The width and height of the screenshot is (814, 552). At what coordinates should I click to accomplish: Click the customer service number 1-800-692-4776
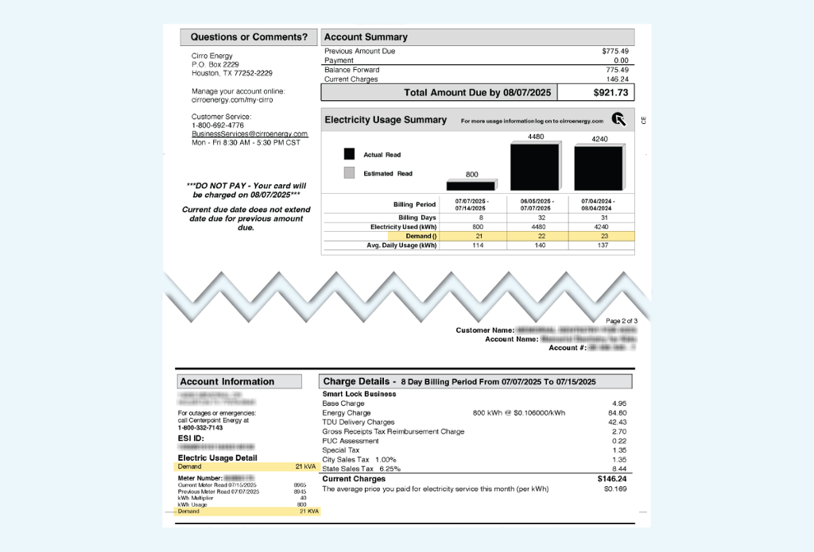click(x=218, y=125)
